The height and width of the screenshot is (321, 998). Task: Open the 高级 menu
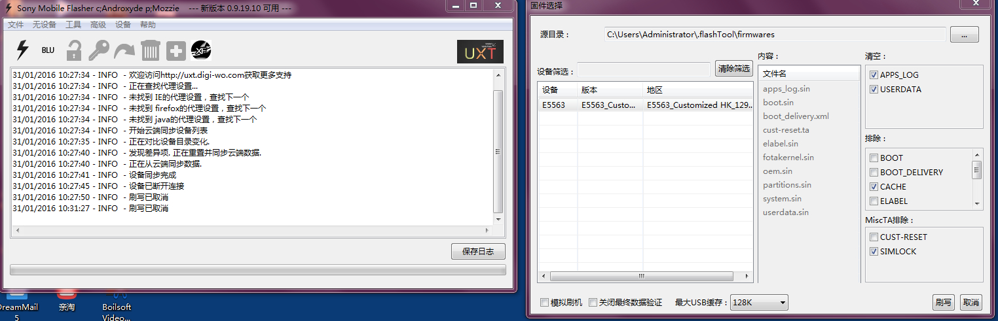tap(98, 25)
